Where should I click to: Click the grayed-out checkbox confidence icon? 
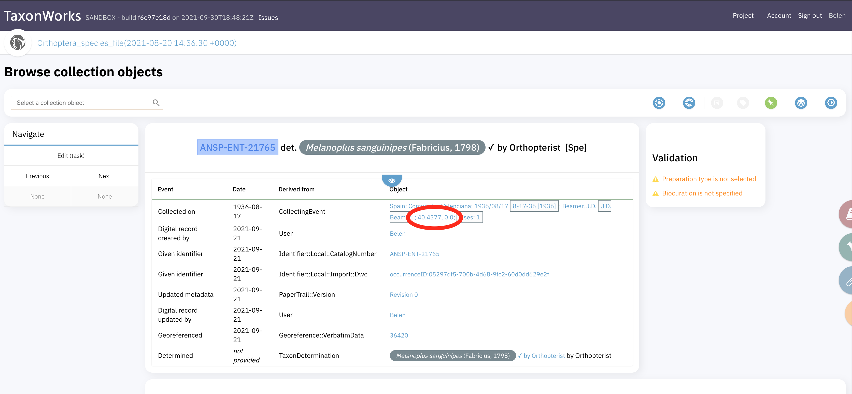click(717, 103)
